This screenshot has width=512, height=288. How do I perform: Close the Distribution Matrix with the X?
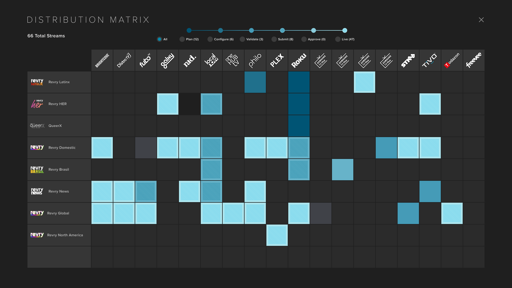(481, 20)
